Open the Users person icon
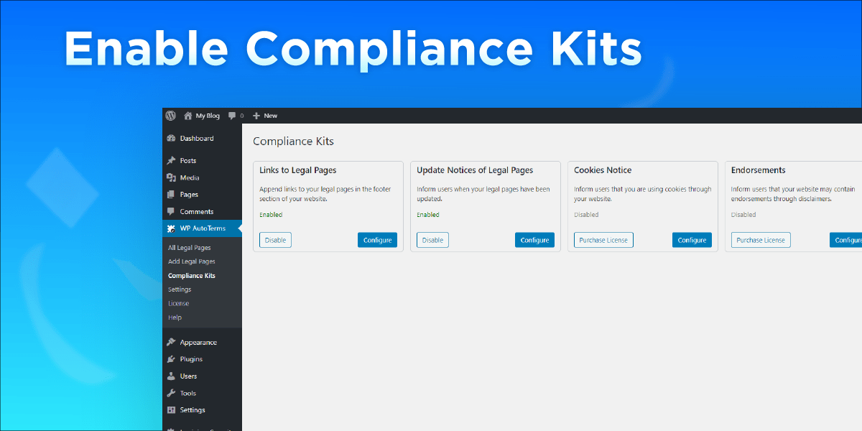The height and width of the screenshot is (431, 862). (171, 376)
